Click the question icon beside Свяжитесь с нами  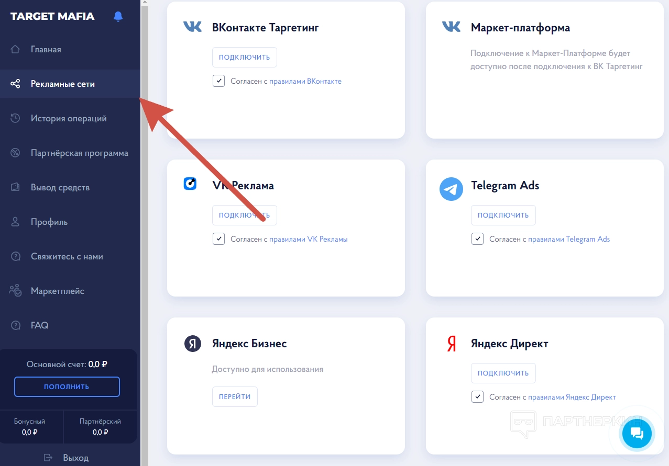pyautogui.click(x=15, y=256)
